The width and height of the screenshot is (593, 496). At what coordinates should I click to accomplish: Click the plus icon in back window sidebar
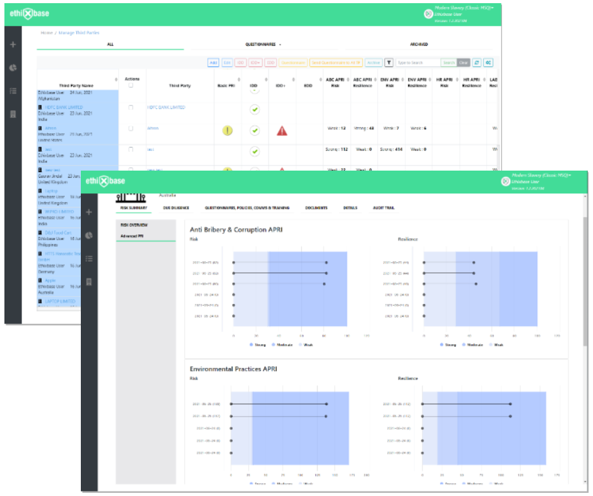tap(13, 45)
